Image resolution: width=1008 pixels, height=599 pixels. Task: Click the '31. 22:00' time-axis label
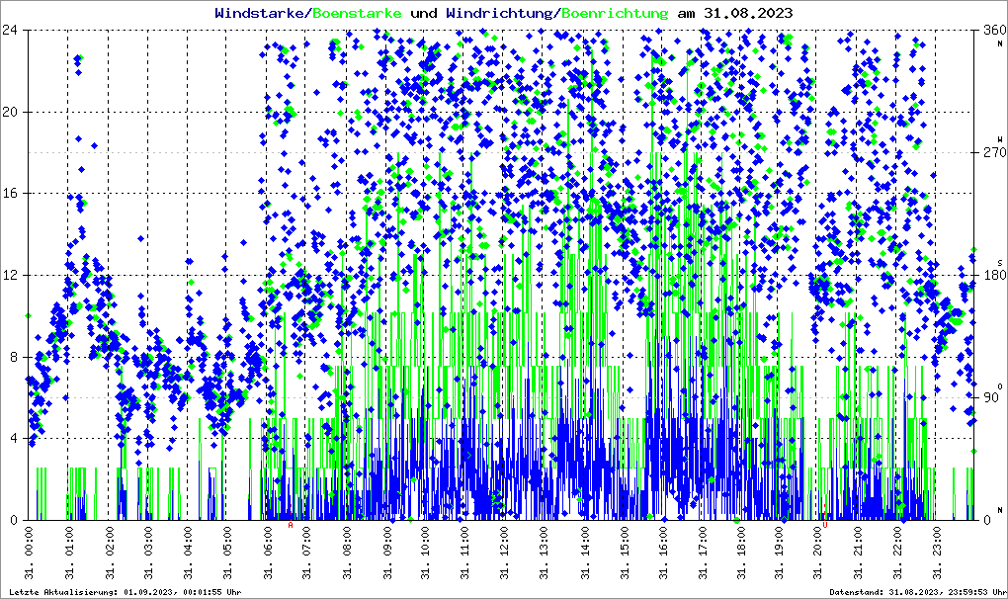point(899,553)
